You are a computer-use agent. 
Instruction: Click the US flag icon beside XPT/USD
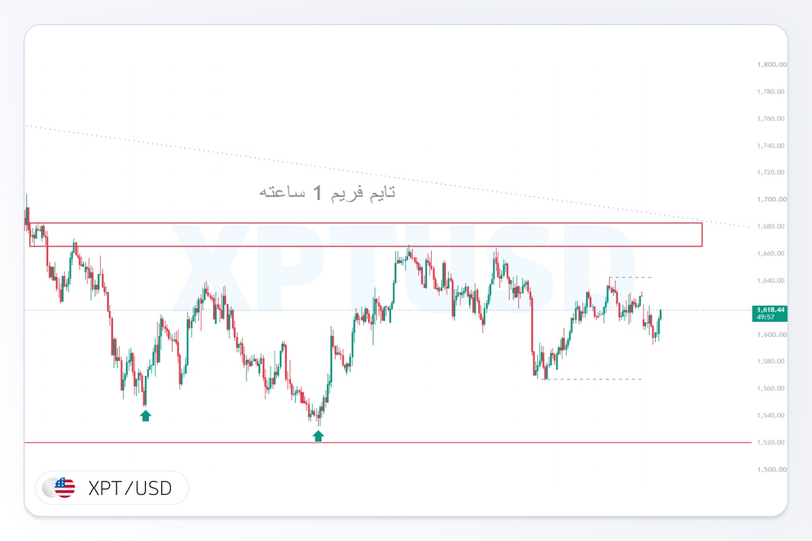[x=64, y=488]
